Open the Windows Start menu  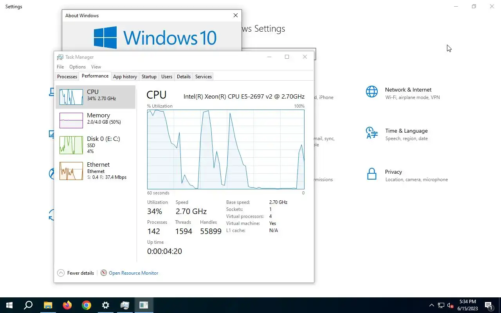9,305
